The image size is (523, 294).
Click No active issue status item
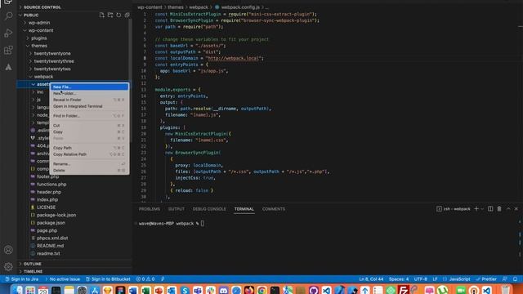point(62,279)
